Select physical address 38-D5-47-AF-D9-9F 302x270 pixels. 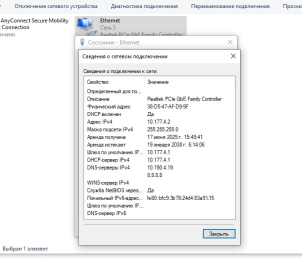click(168, 106)
